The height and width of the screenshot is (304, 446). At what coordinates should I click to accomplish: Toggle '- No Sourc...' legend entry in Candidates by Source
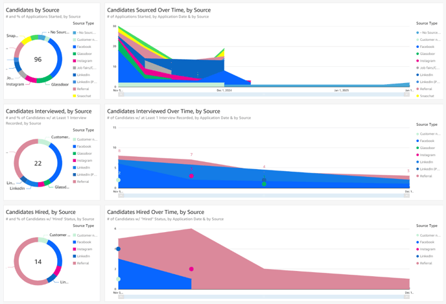pyautogui.click(x=85, y=32)
